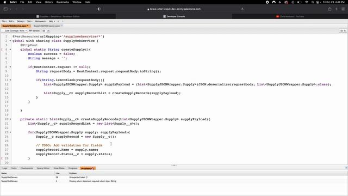The image size is (348, 196).
Task: Select the 'Missing return statement' problem row
Action: [174, 181]
